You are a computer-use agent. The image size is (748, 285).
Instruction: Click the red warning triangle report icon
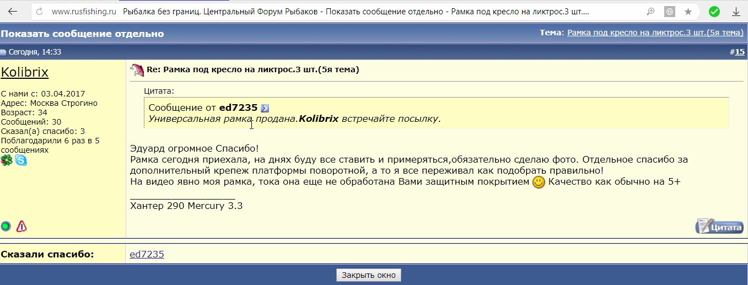[x=21, y=226]
